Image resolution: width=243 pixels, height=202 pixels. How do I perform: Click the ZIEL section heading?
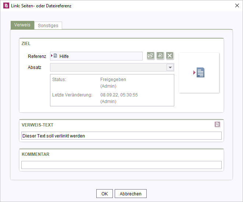(26, 44)
